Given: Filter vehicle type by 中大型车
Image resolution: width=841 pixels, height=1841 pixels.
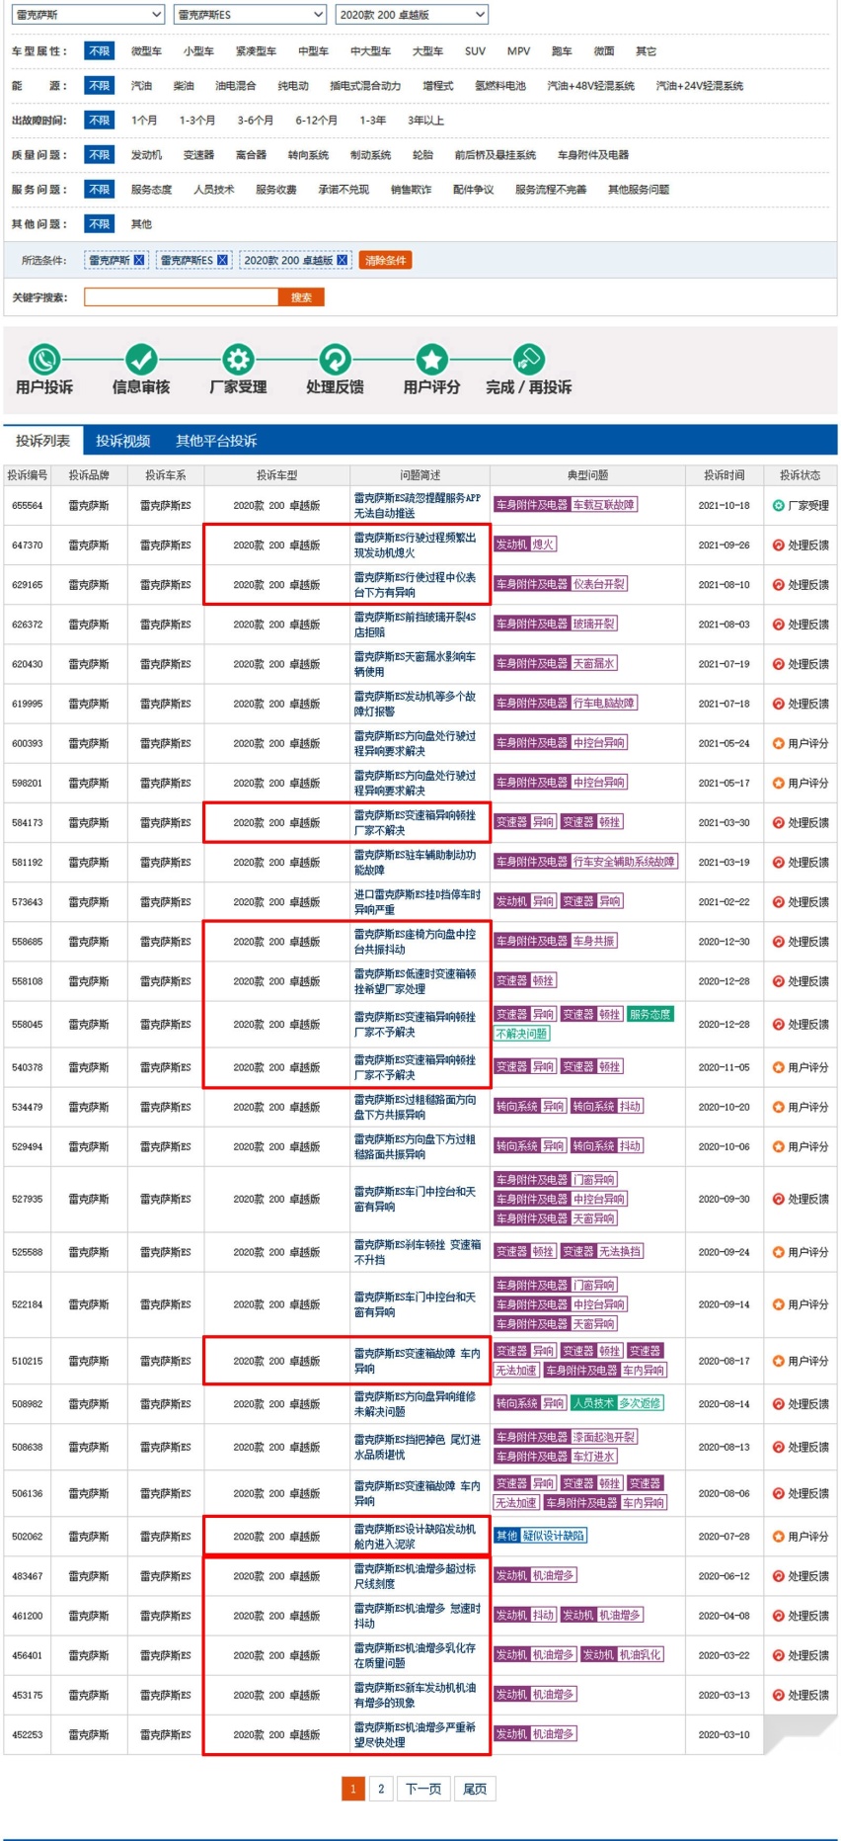Looking at the screenshot, I should [370, 51].
